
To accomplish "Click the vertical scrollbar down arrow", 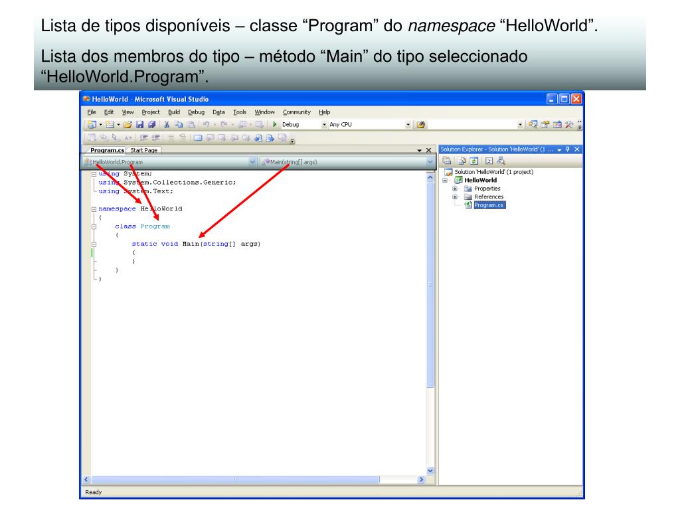I will 430,471.
